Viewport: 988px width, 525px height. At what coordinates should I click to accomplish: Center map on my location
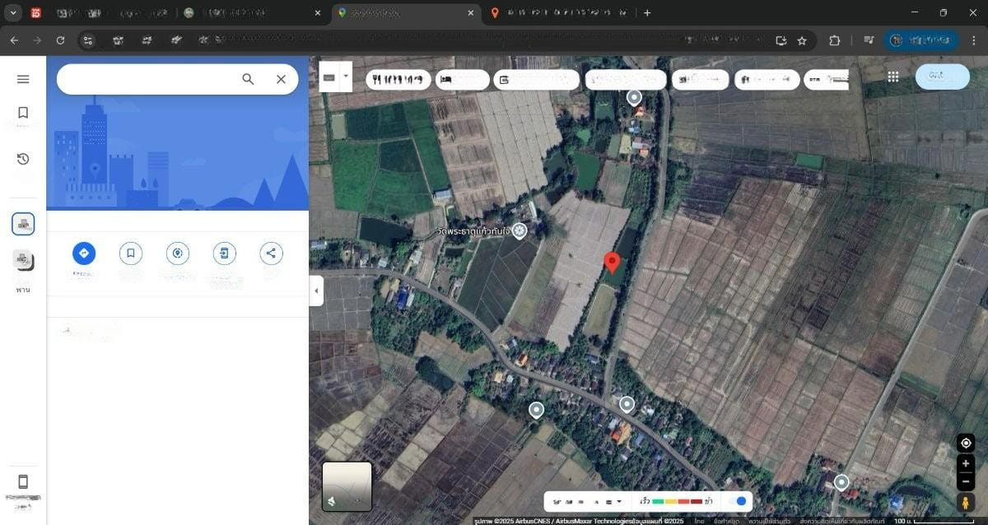(x=966, y=443)
